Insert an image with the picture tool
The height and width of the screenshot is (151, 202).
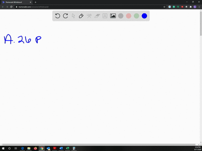[113, 16]
